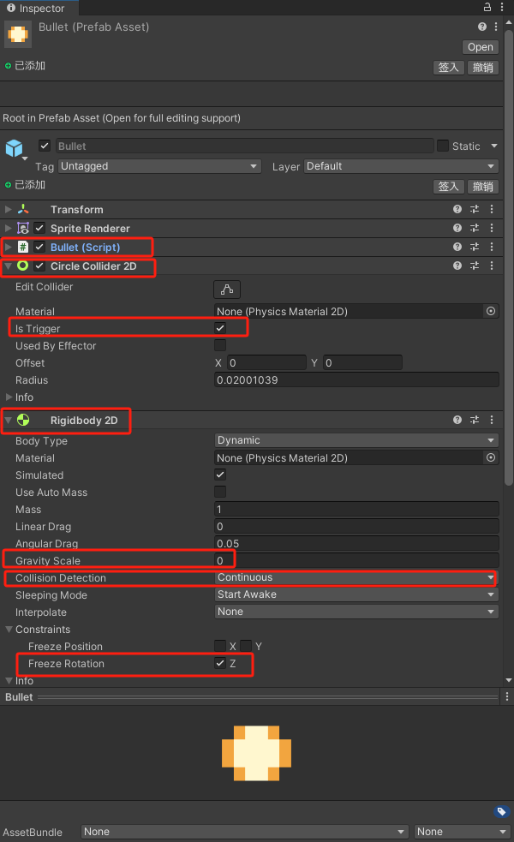Open help for Bullet Prefab Asset header
Screen dimensions: 514x842
click(482, 27)
